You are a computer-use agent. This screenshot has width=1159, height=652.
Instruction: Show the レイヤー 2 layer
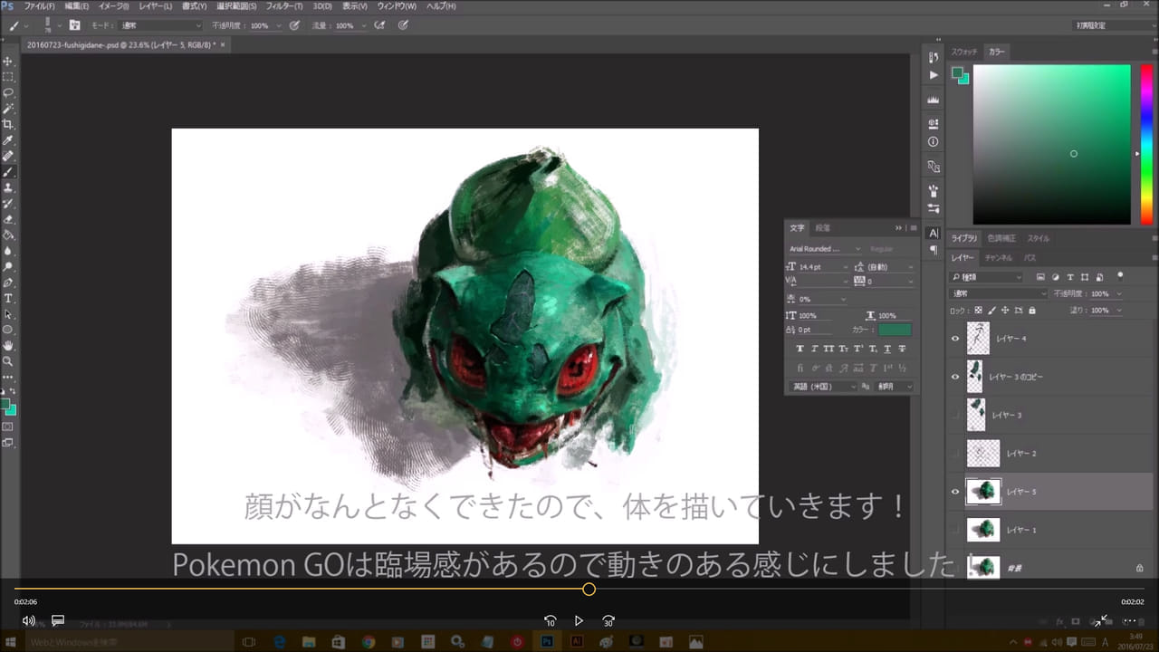pos(955,453)
